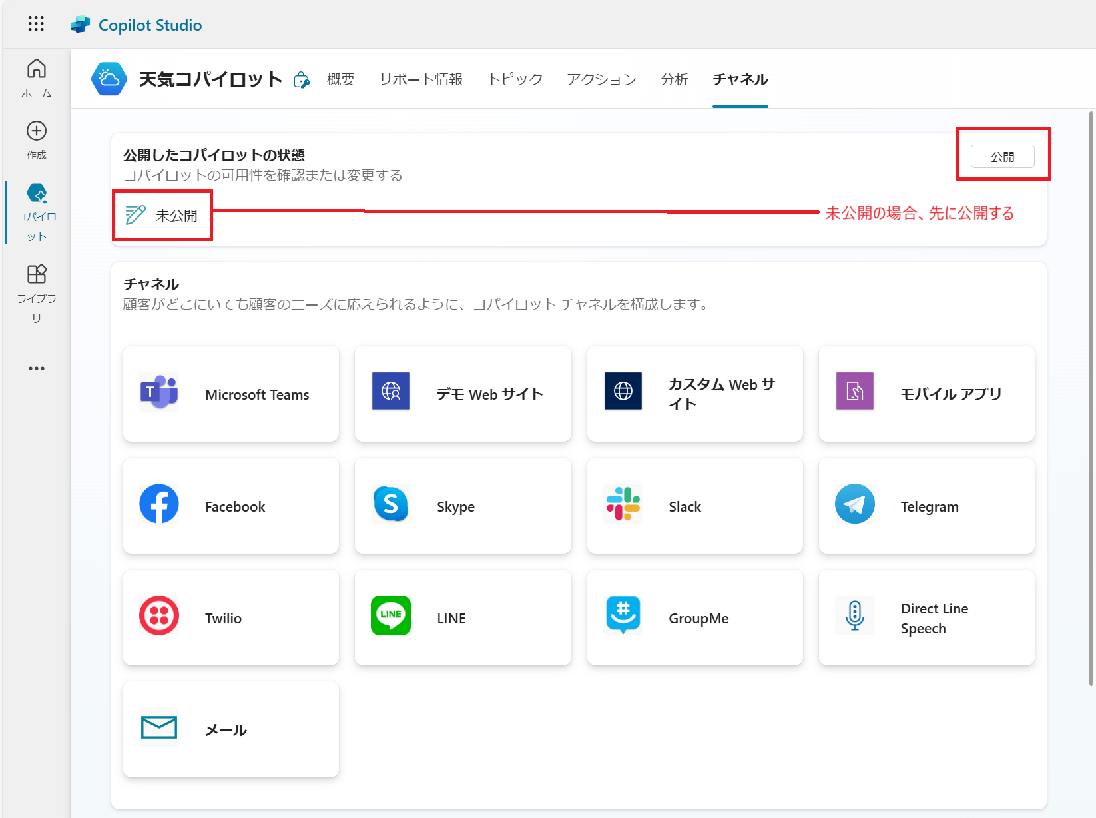Click the 公開したコパイロットの状態 heading

[214, 155]
